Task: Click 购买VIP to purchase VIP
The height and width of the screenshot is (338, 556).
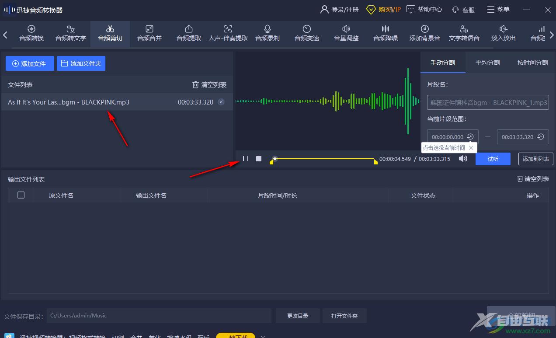Action: pos(383,9)
